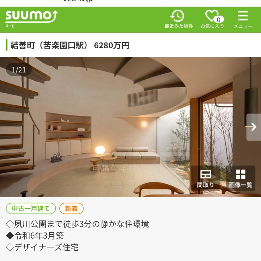Open the hamburger メニュー icon
261x261 pixels.
click(x=243, y=16)
